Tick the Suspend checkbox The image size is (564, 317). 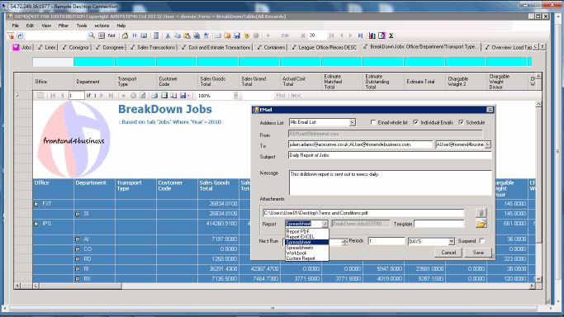[482, 241]
